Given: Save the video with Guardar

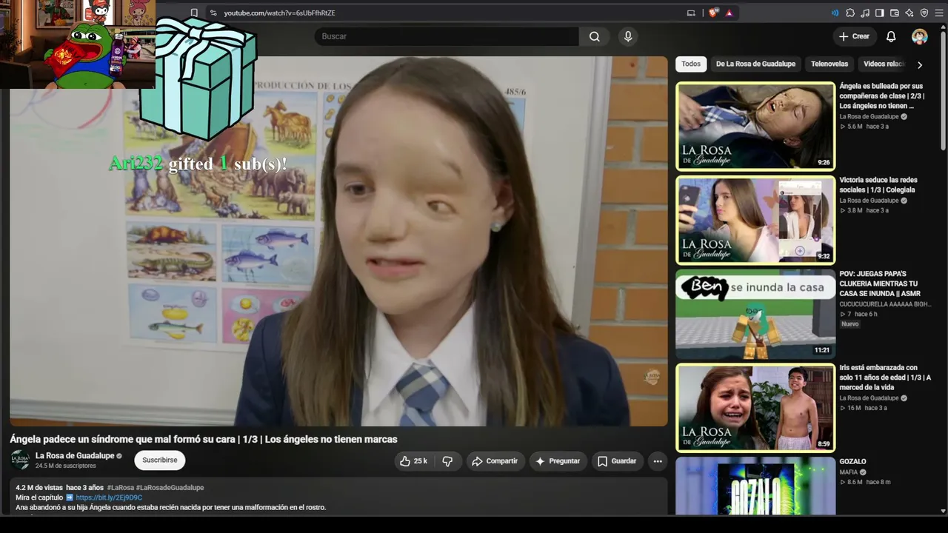Looking at the screenshot, I should (x=617, y=461).
